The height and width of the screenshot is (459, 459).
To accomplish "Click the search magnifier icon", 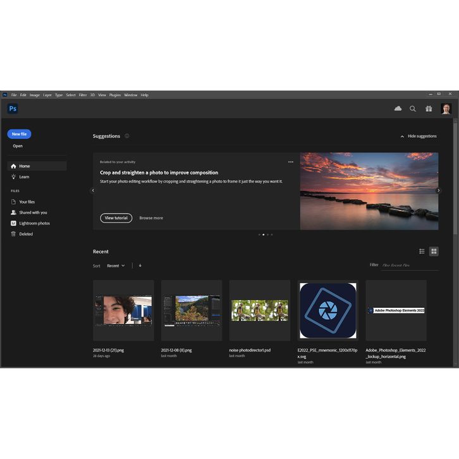I will (x=413, y=109).
